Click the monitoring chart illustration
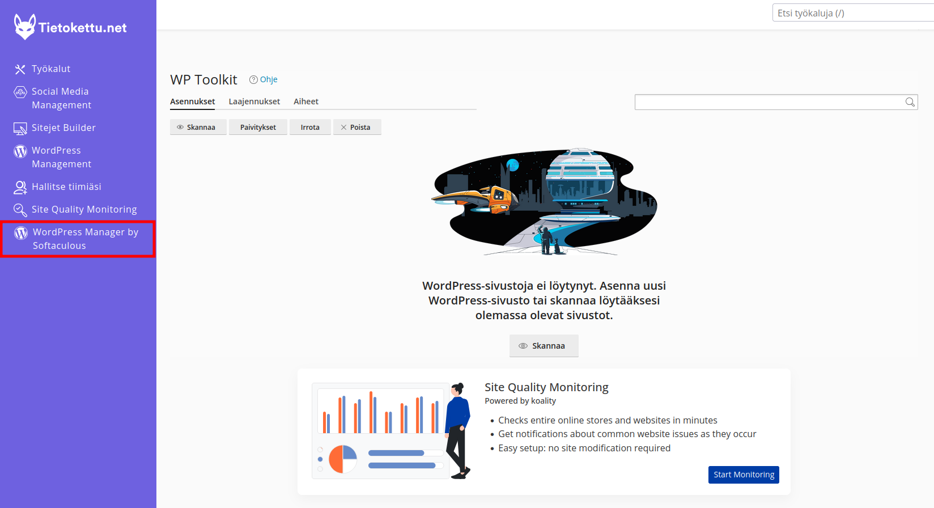 [x=392, y=431]
